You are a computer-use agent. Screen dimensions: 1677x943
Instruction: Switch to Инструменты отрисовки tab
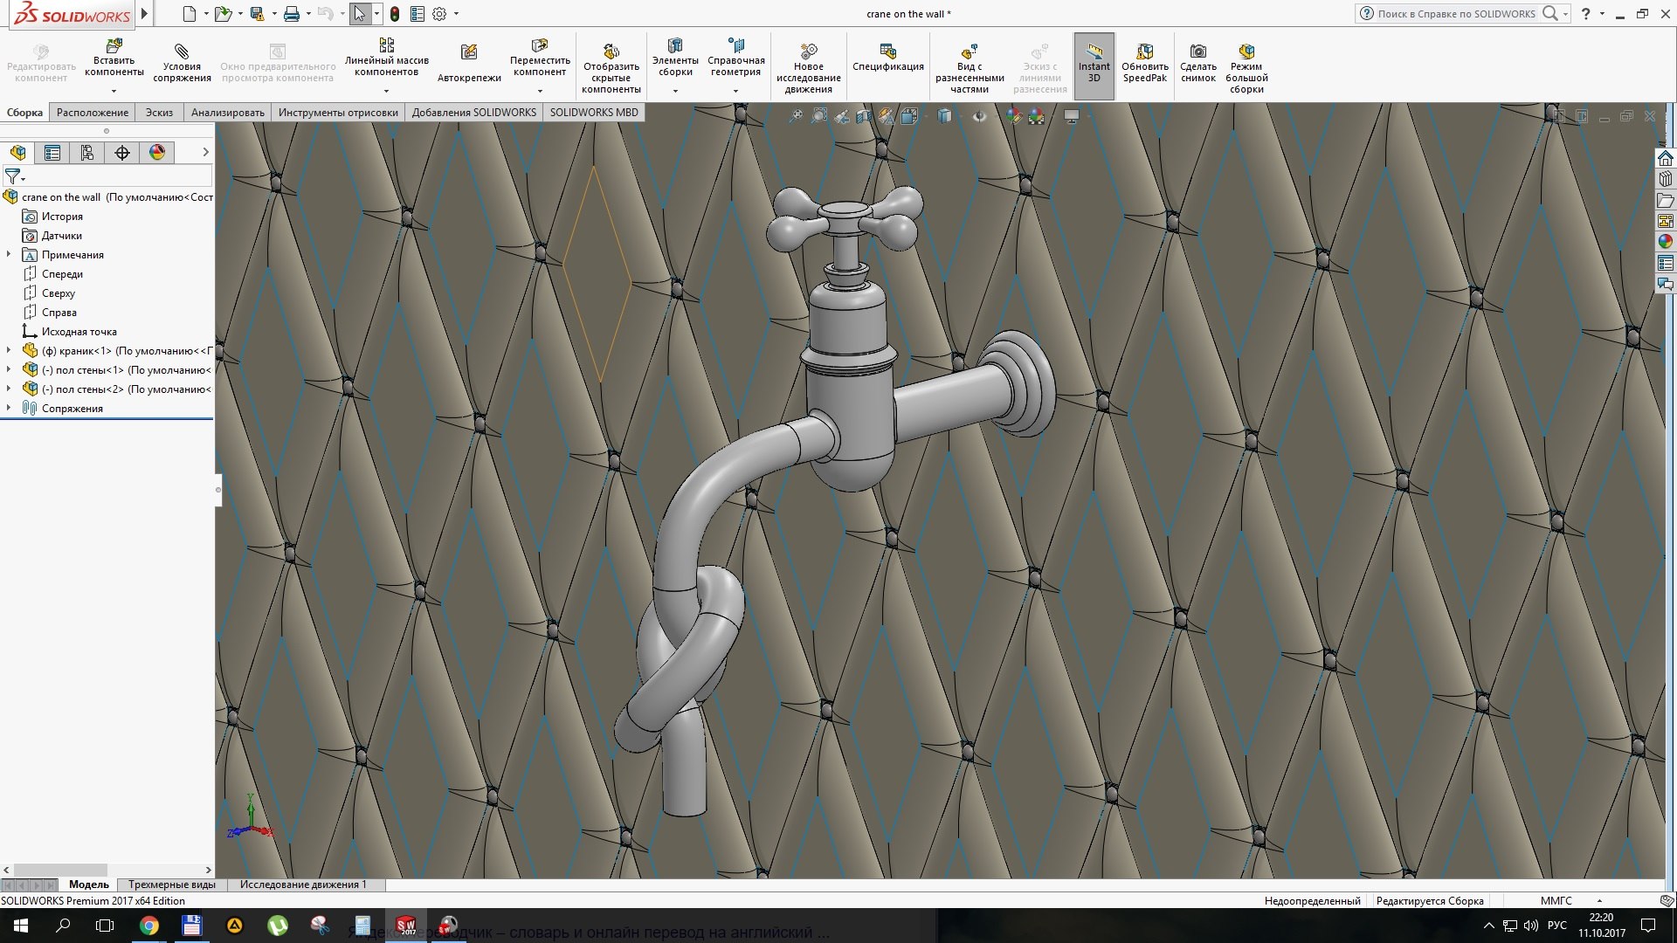coord(338,113)
